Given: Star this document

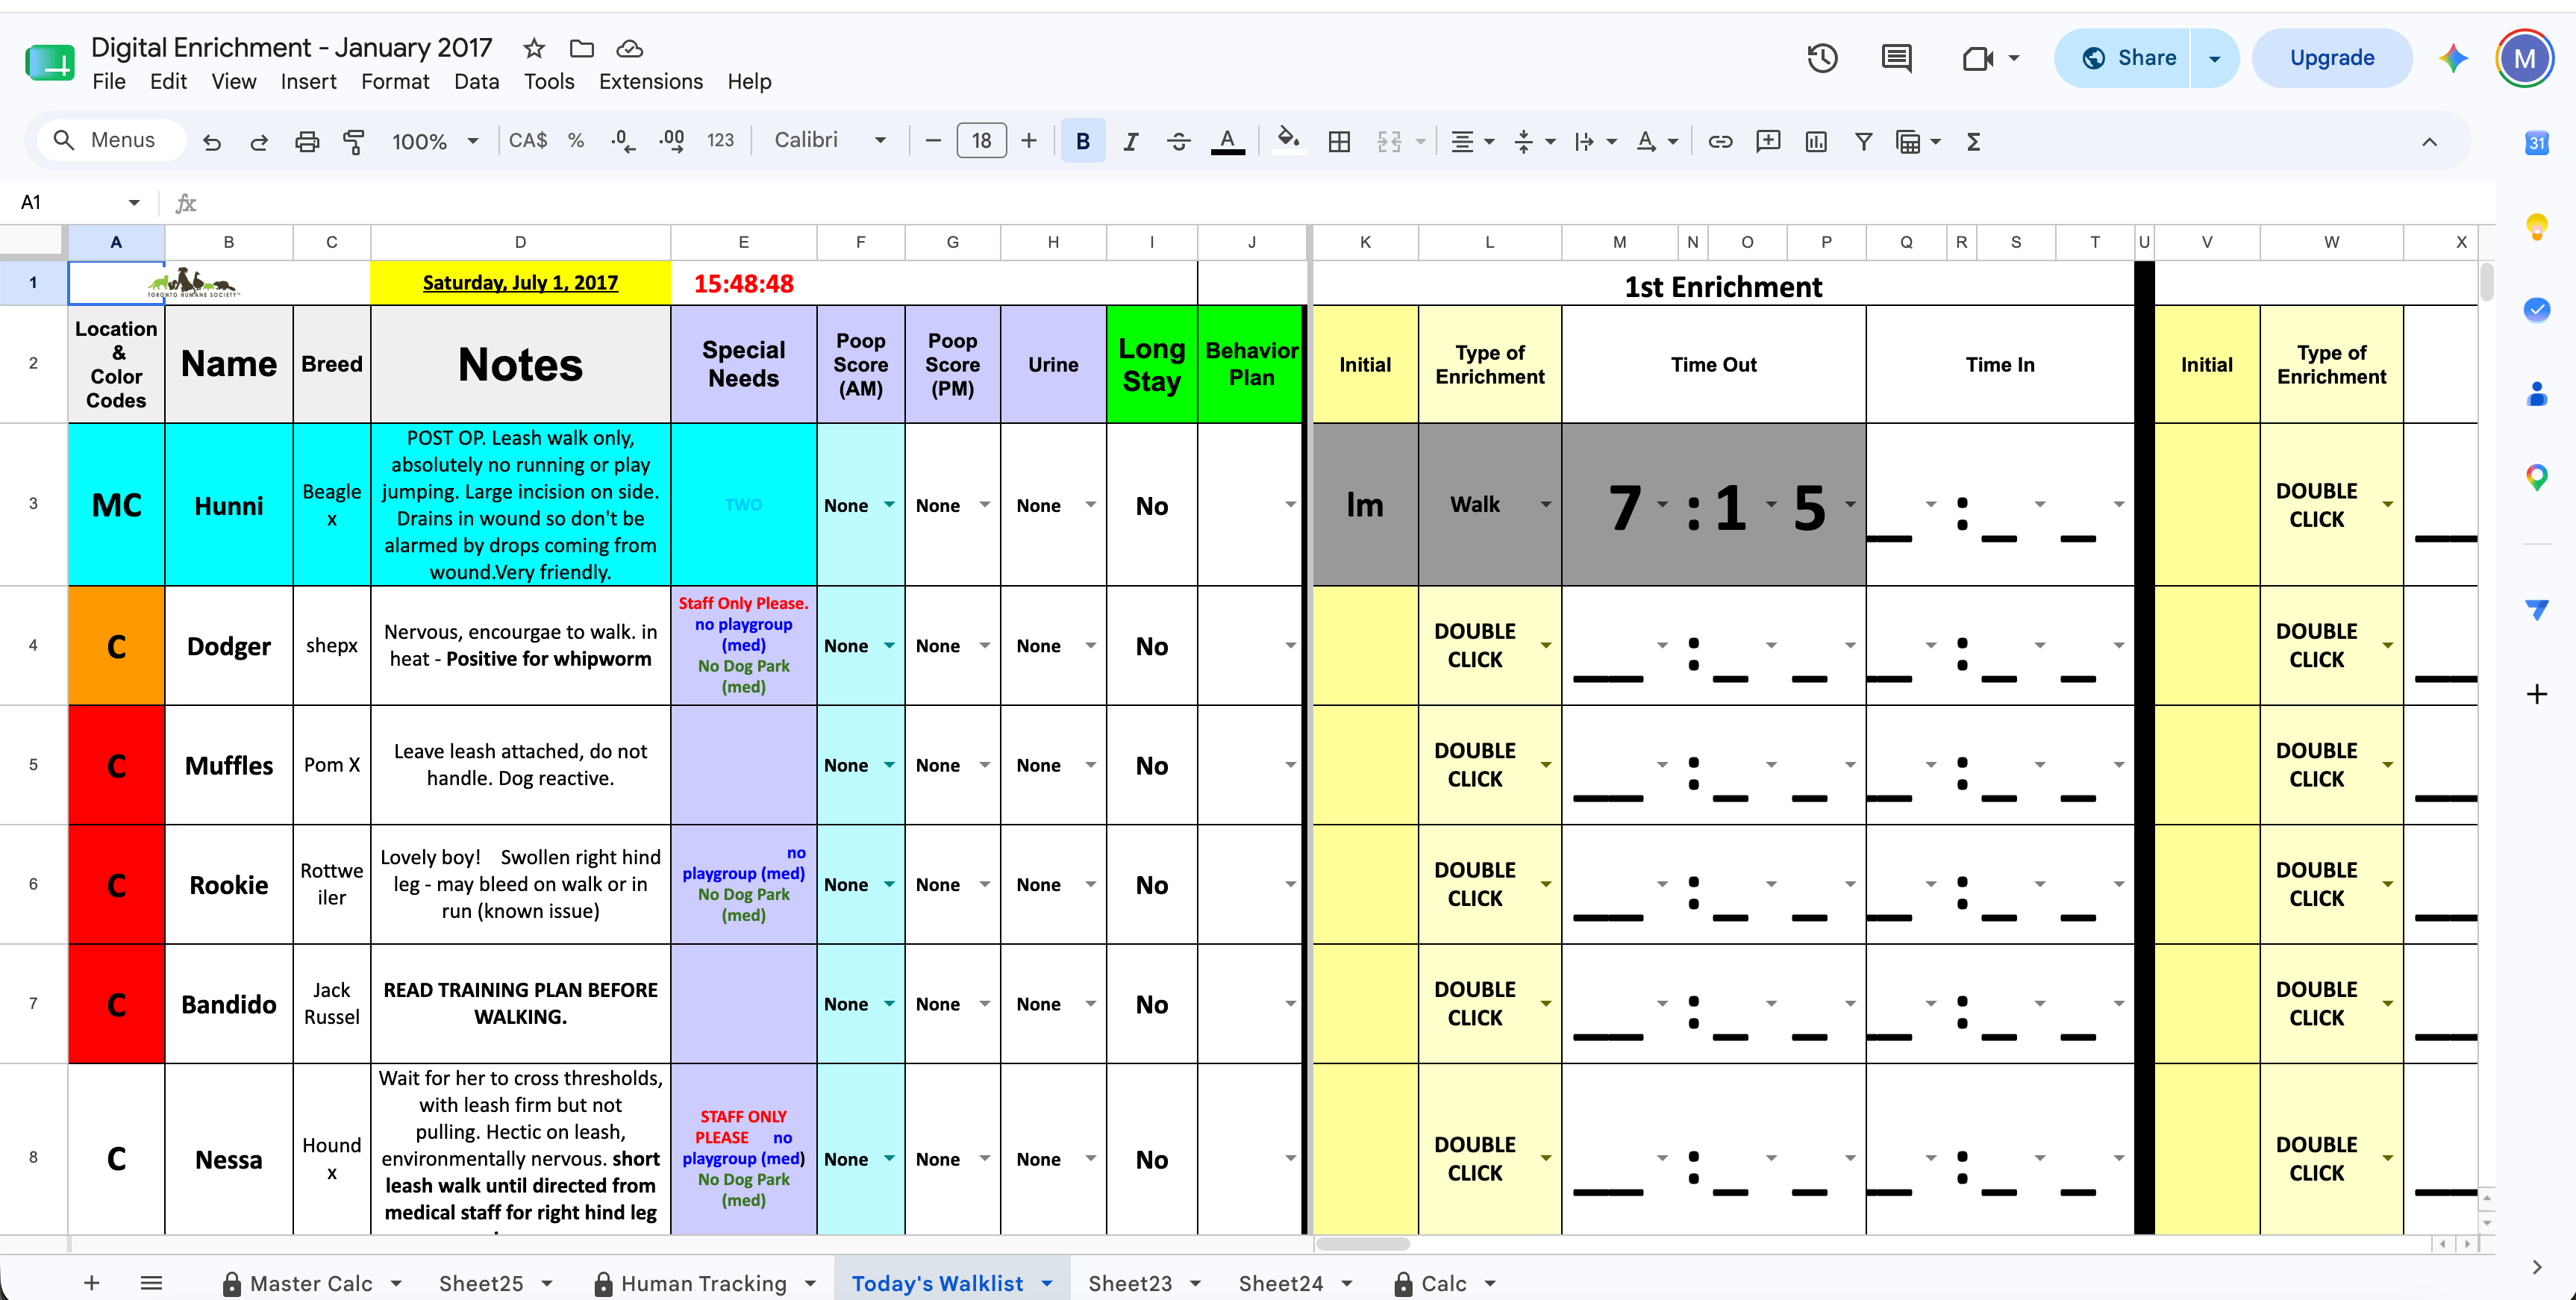Looking at the screenshot, I should coord(534,48).
